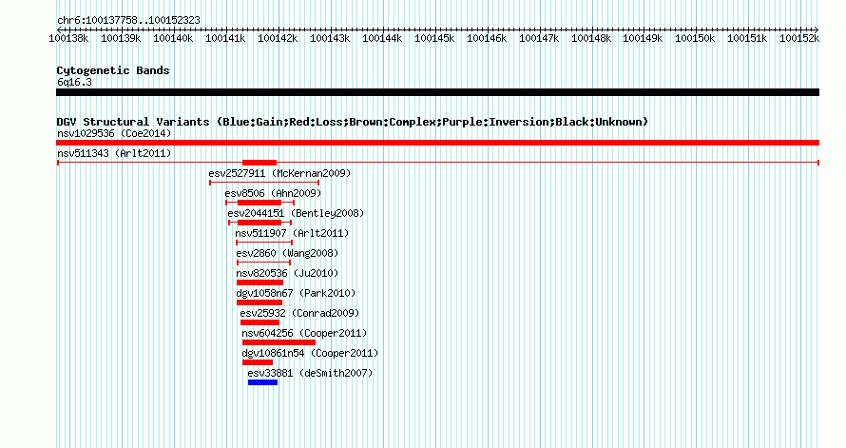Select the dgv1058n67 red bar
This screenshot has height=448, width=846.
click(260, 302)
